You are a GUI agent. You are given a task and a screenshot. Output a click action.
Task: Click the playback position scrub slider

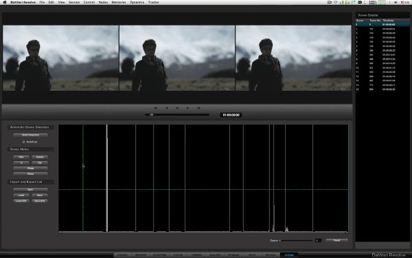click(177, 114)
